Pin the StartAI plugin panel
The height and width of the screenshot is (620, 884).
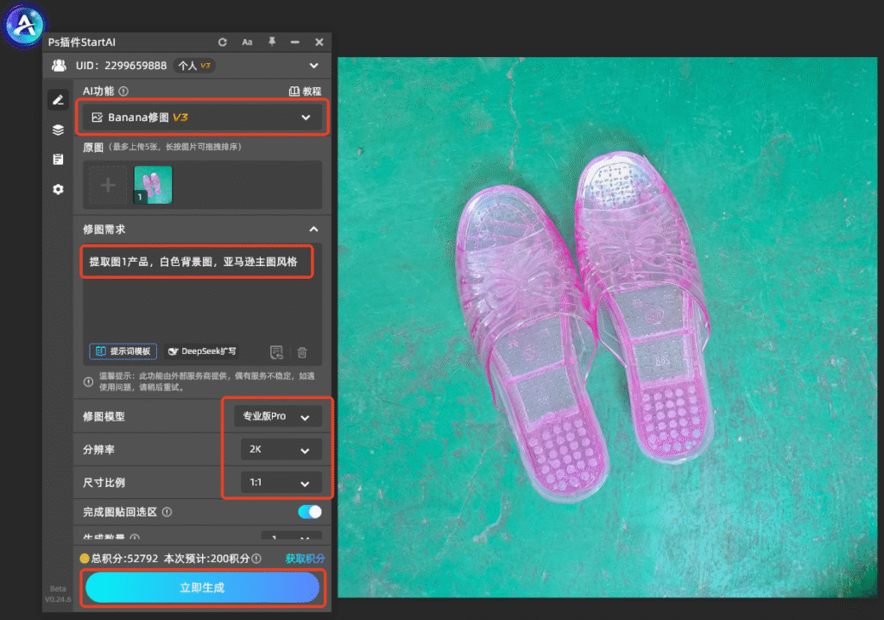pos(272,41)
